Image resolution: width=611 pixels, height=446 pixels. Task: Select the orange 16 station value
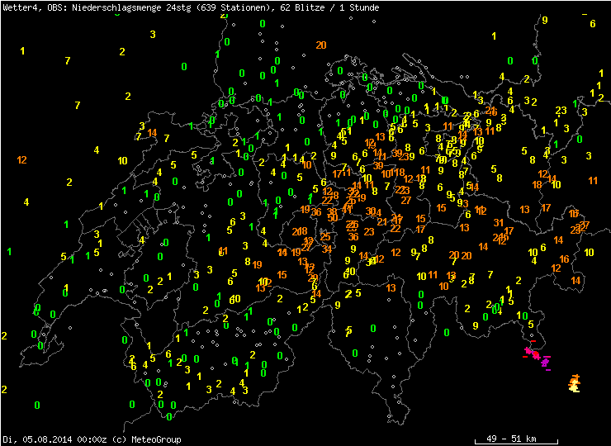tap(564, 259)
